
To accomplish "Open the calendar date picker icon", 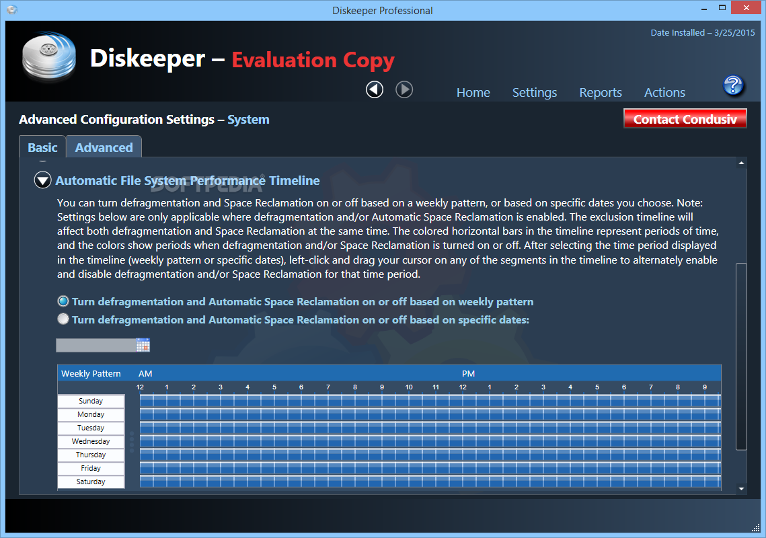I will click(143, 345).
